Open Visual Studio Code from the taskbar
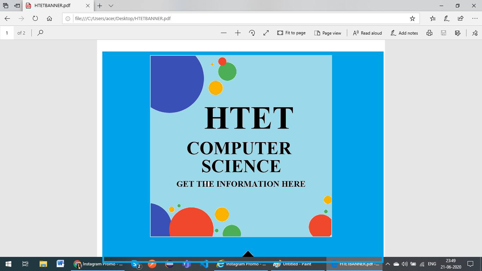The width and height of the screenshot is (482, 271). click(204, 264)
